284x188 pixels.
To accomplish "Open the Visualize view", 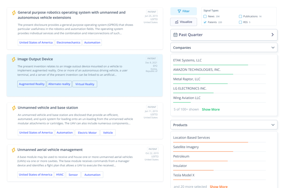I will [x=183, y=22].
